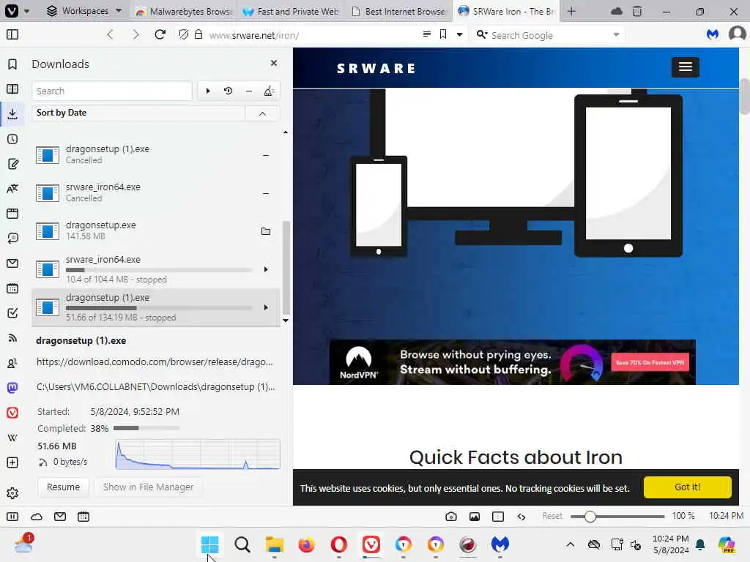
Task: Bookmark this page icon
Action: (443, 34)
